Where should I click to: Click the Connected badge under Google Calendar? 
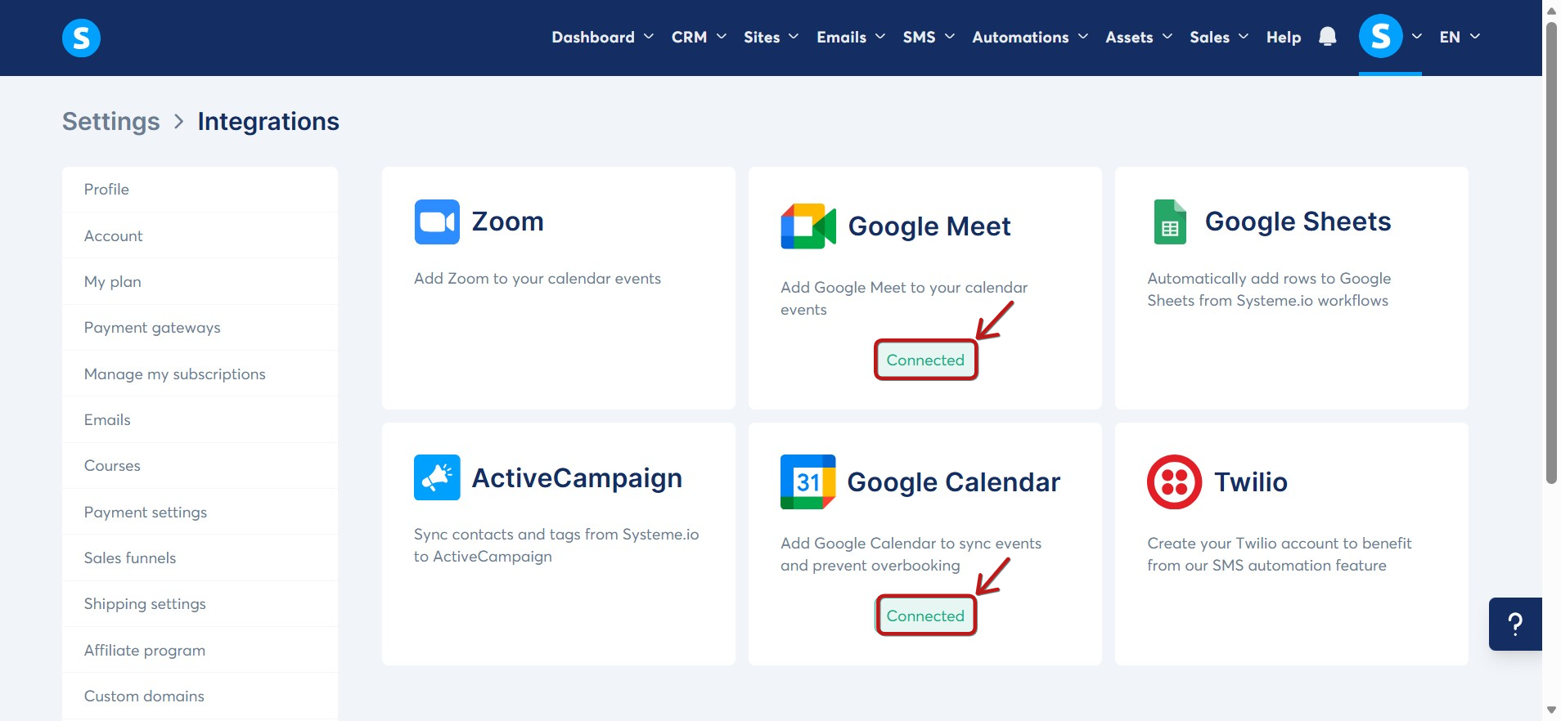pos(925,616)
